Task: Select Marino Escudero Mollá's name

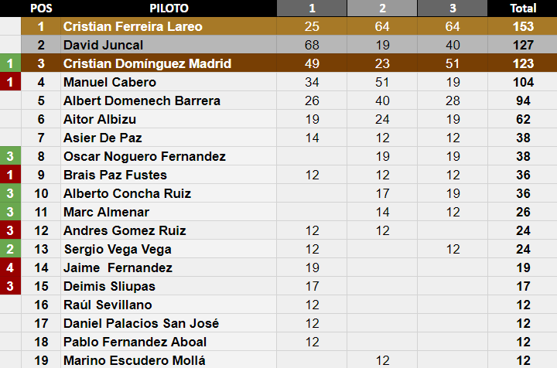Action: click(135, 360)
